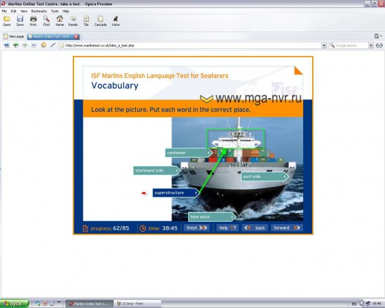Select the 'starboard side' word label
The height and width of the screenshot is (308, 385).
(x=157, y=171)
